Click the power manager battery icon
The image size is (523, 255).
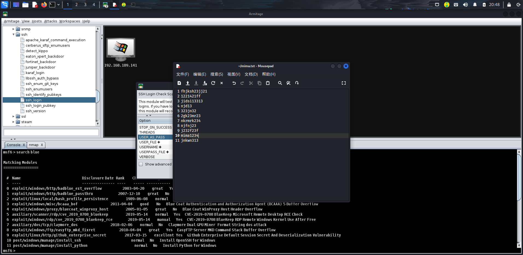point(484,5)
